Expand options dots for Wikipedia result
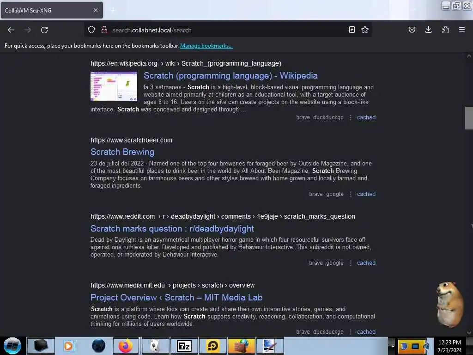This screenshot has height=355, width=473. (350, 117)
